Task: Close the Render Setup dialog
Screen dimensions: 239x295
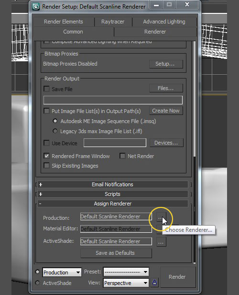Action: tap(187, 5)
